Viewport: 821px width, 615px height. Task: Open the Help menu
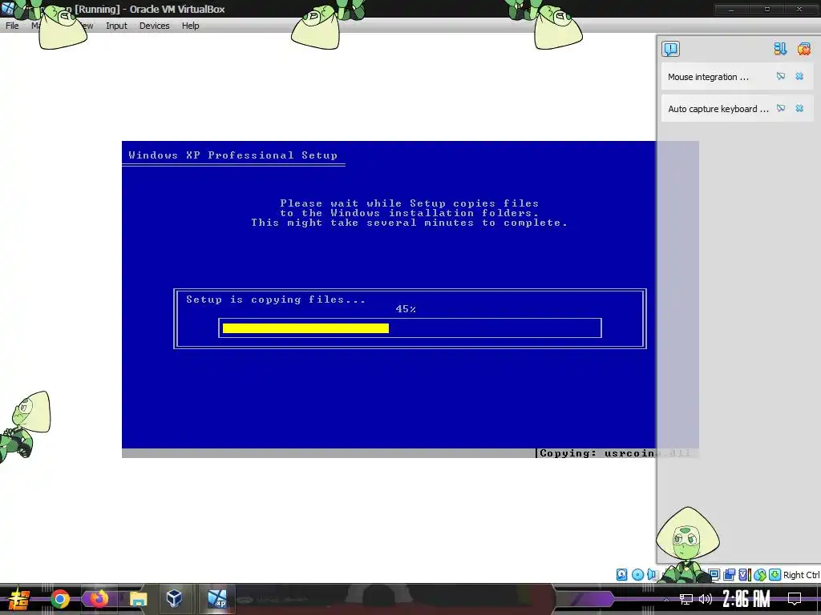pyautogui.click(x=190, y=26)
